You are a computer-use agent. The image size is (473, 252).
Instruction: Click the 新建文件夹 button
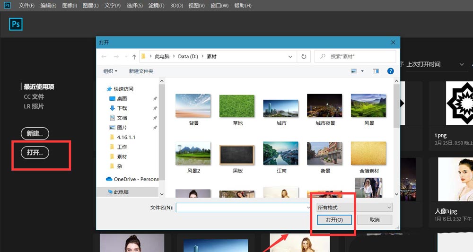(x=141, y=71)
